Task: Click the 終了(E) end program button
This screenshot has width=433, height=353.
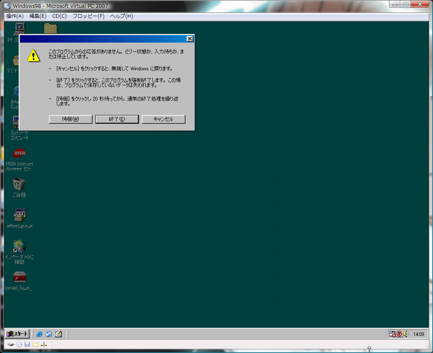Action: (117, 119)
